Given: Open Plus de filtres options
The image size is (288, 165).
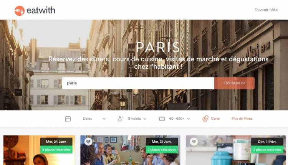Looking at the screenshot, I should [242, 119].
